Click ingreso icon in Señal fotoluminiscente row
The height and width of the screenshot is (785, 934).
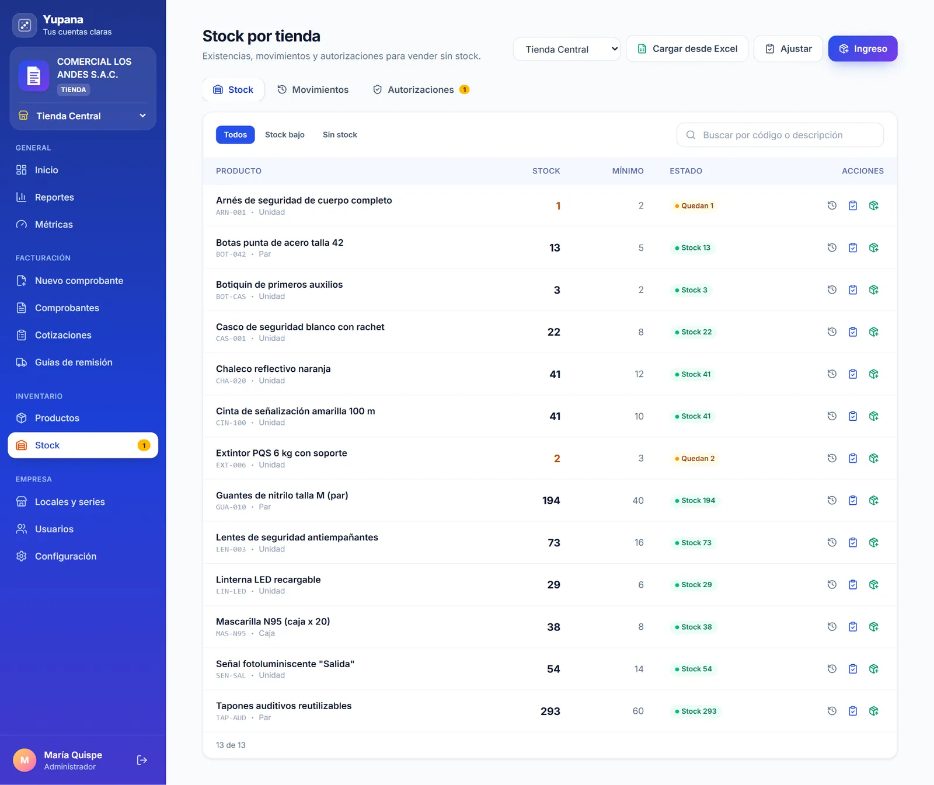coord(874,669)
